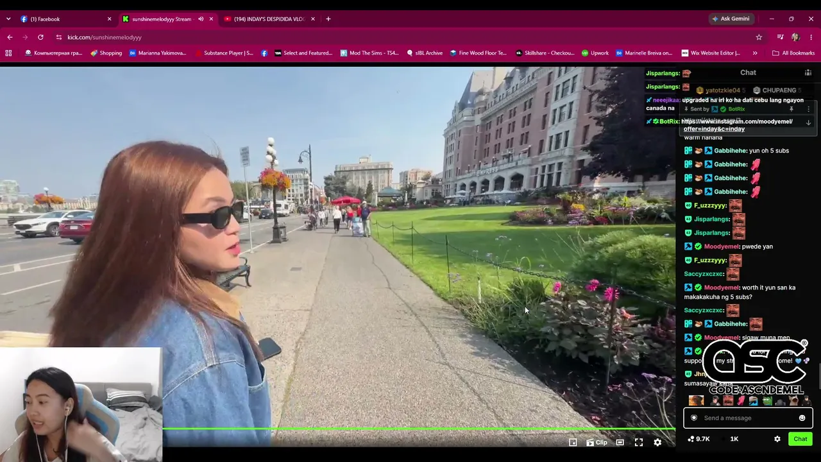This screenshot has height=462, width=821.
Task: Click the green video progress bar
Action: point(418,428)
